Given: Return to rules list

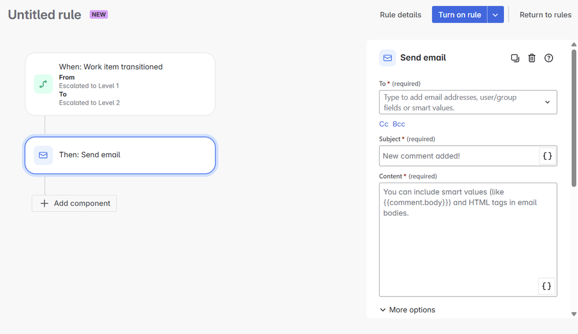Looking at the screenshot, I should pos(545,14).
